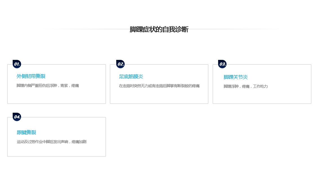The width and height of the screenshot is (318, 179).
Task: Click blank space below text in card 03
Action: (x=262, y=96)
